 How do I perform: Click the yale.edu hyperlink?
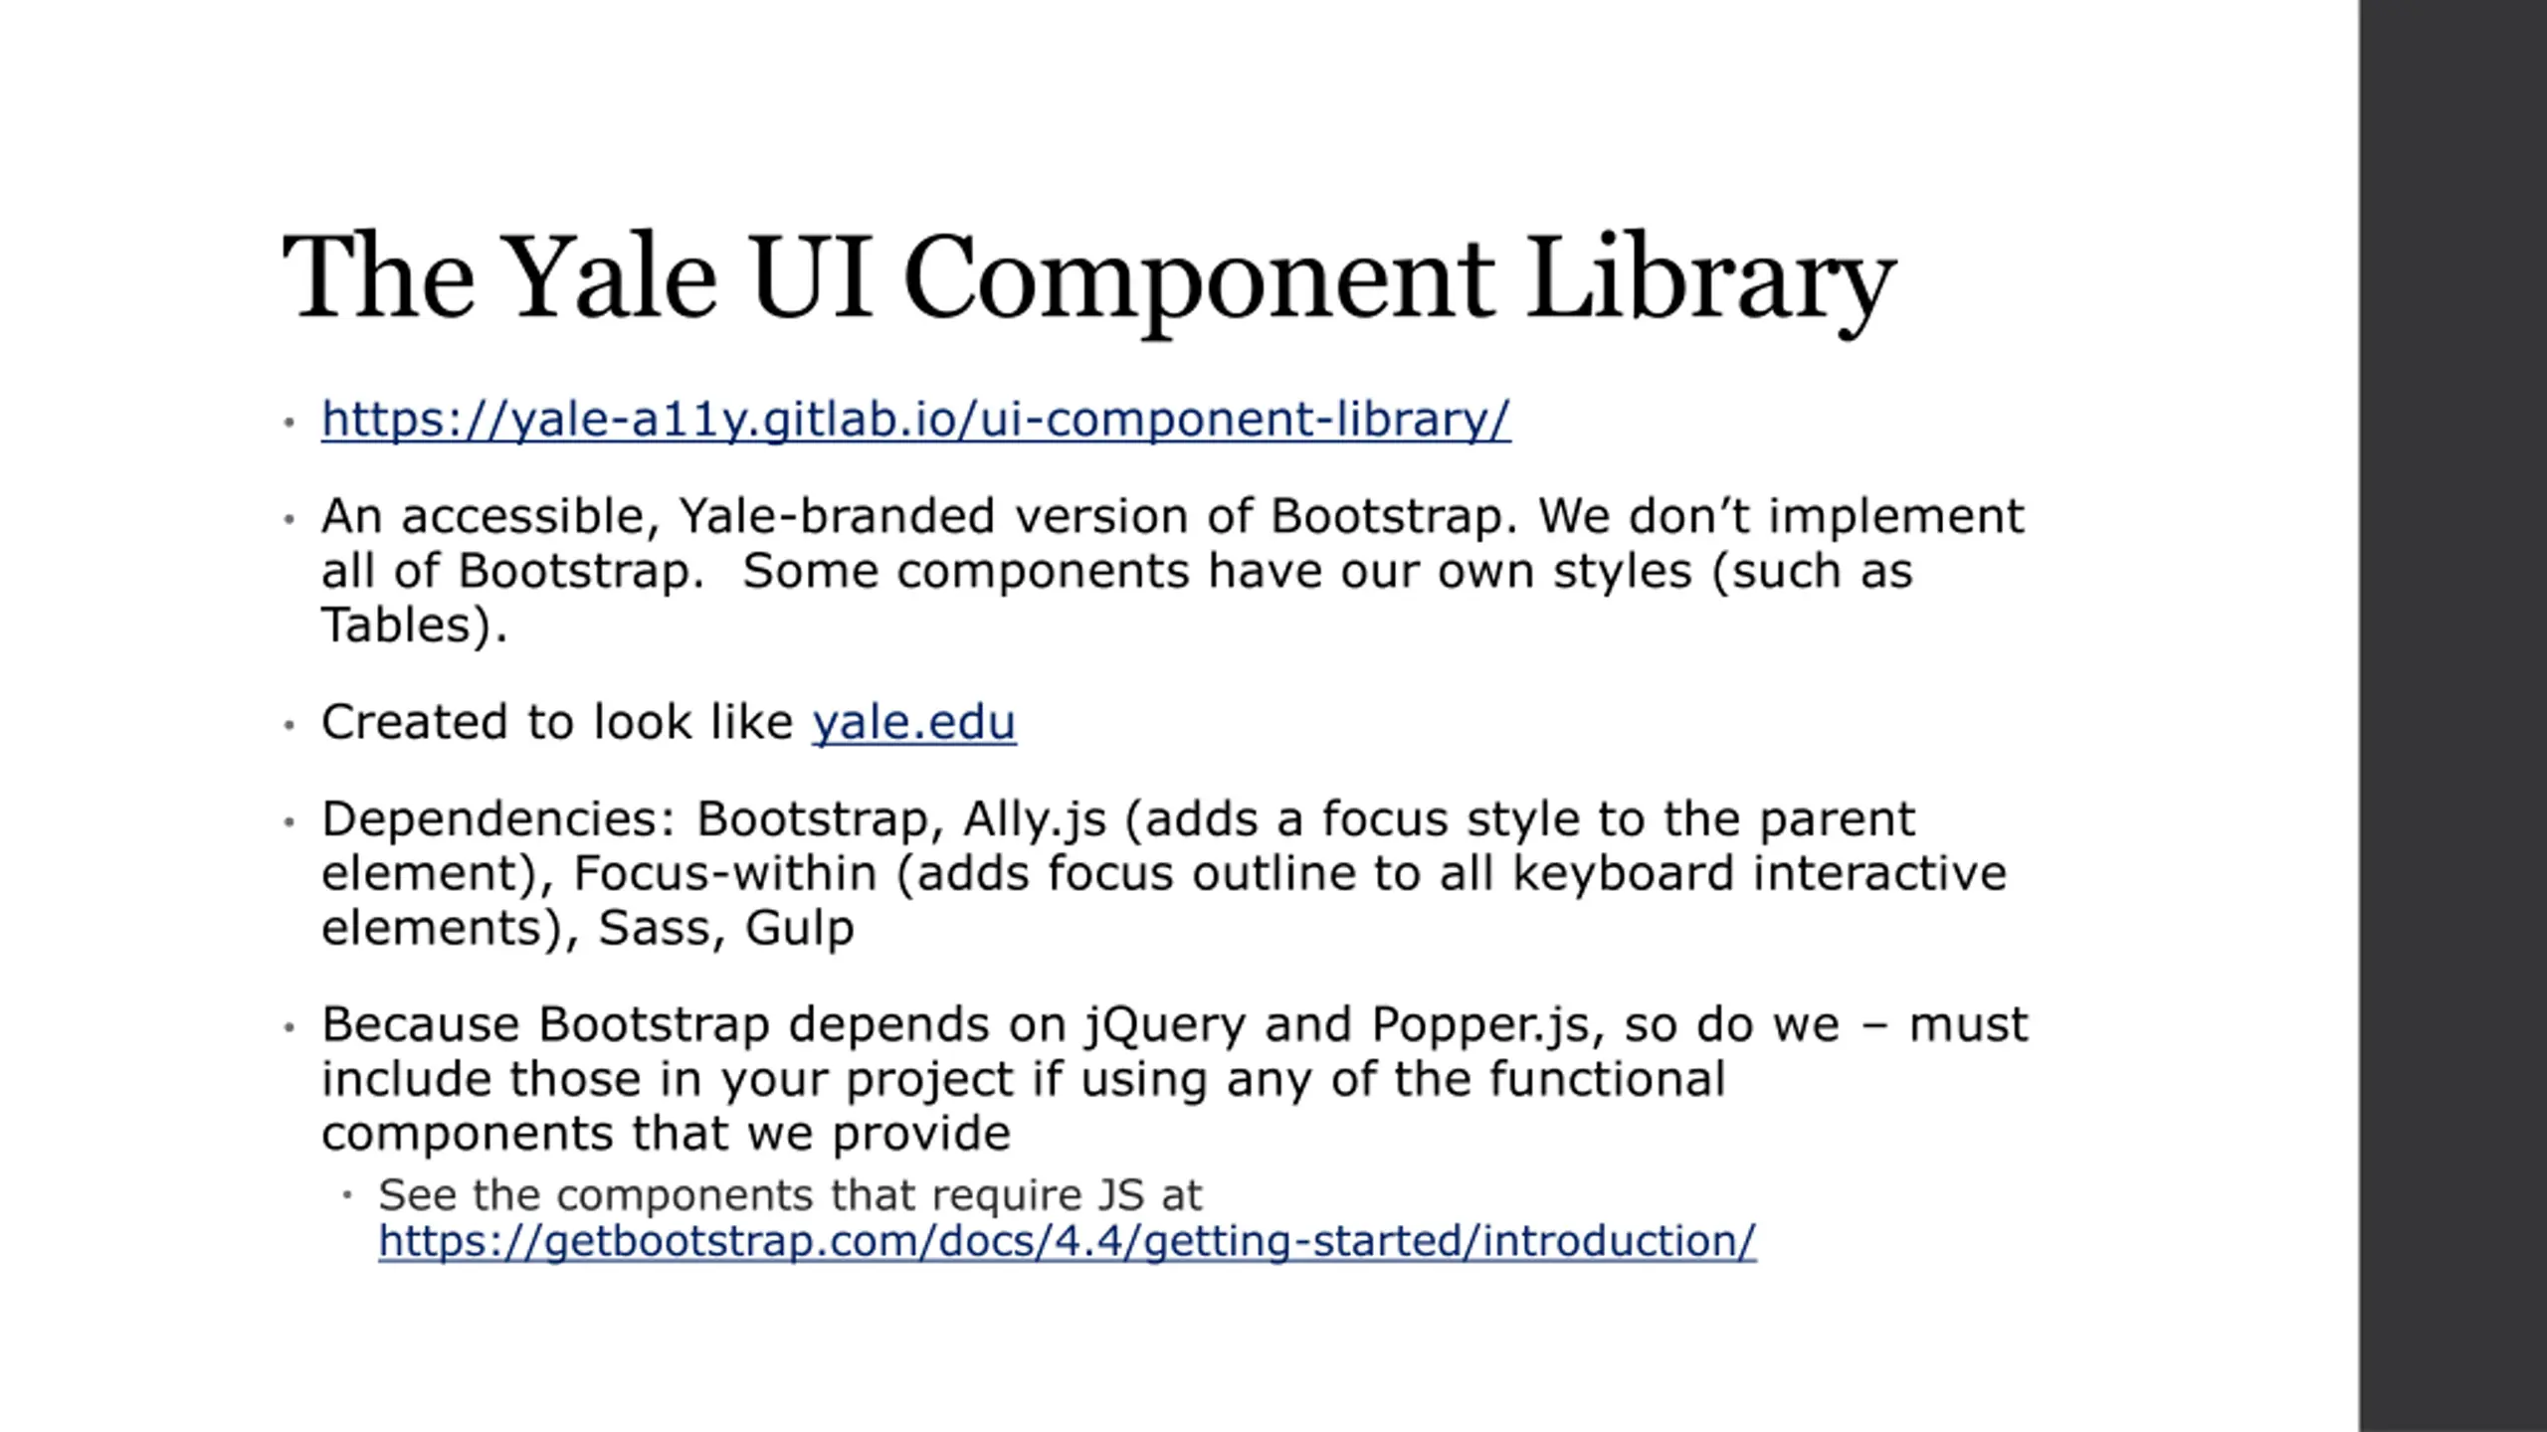pos(913,722)
